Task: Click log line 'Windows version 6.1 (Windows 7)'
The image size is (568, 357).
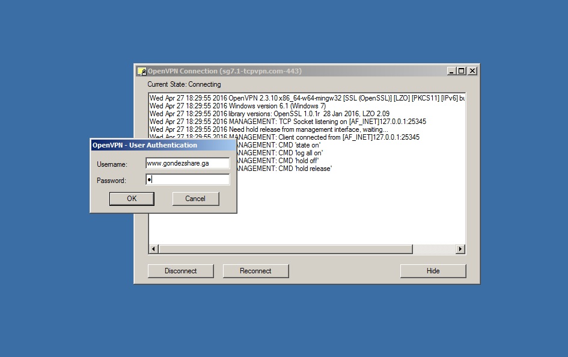Action: [237, 106]
